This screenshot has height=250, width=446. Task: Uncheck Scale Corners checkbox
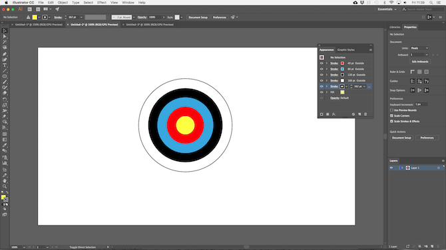[x=391, y=115]
